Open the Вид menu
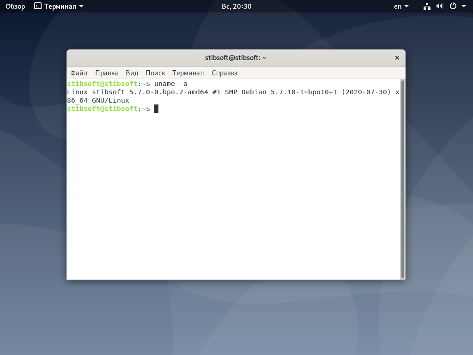The height and width of the screenshot is (355, 473). coord(132,73)
